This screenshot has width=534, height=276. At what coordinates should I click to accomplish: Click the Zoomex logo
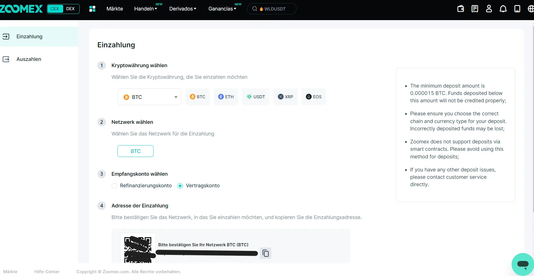pyautogui.click(x=21, y=9)
